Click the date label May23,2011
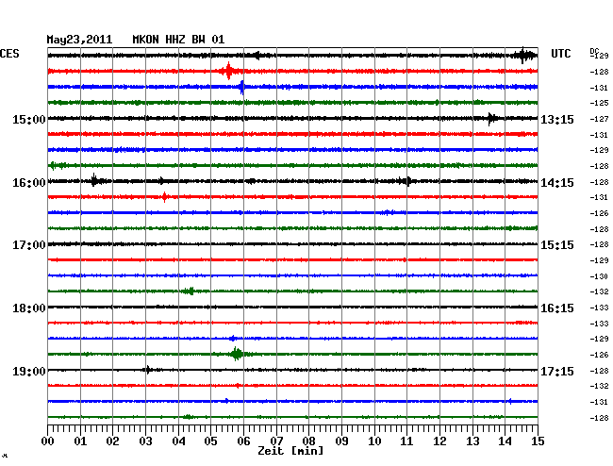Viewport: 613px width, 466px height. tap(79, 40)
